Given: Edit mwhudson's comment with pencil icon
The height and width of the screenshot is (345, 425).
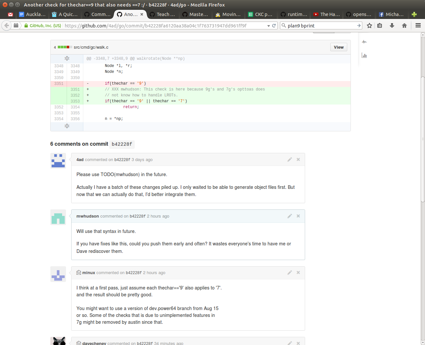Looking at the screenshot, I should pos(289,216).
